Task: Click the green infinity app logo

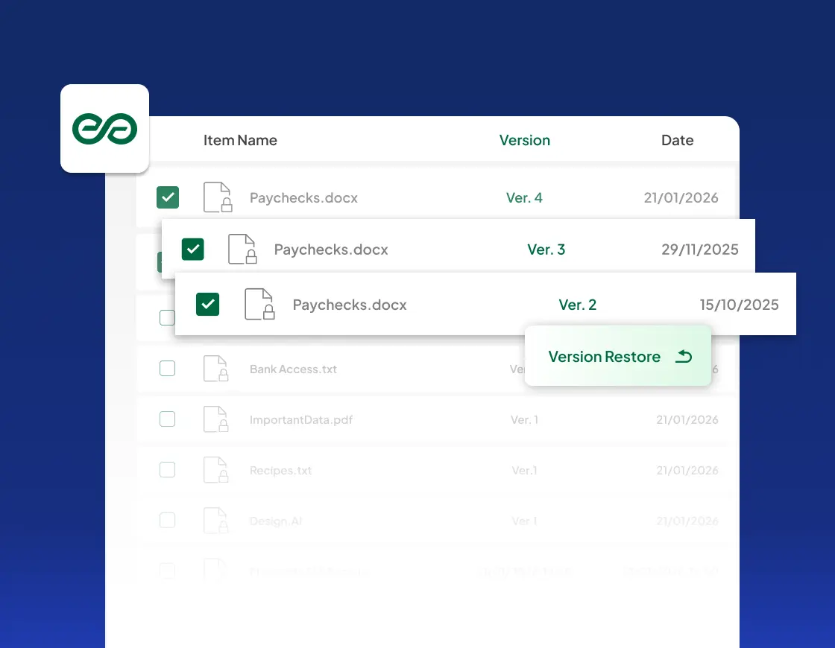Action: (x=104, y=128)
